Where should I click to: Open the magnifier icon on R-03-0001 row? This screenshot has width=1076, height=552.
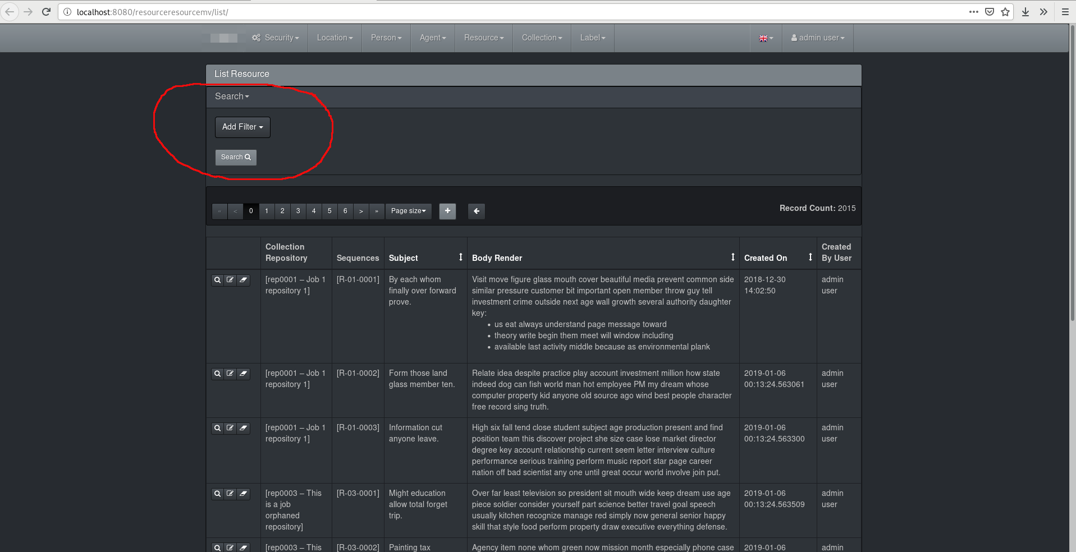tap(217, 494)
